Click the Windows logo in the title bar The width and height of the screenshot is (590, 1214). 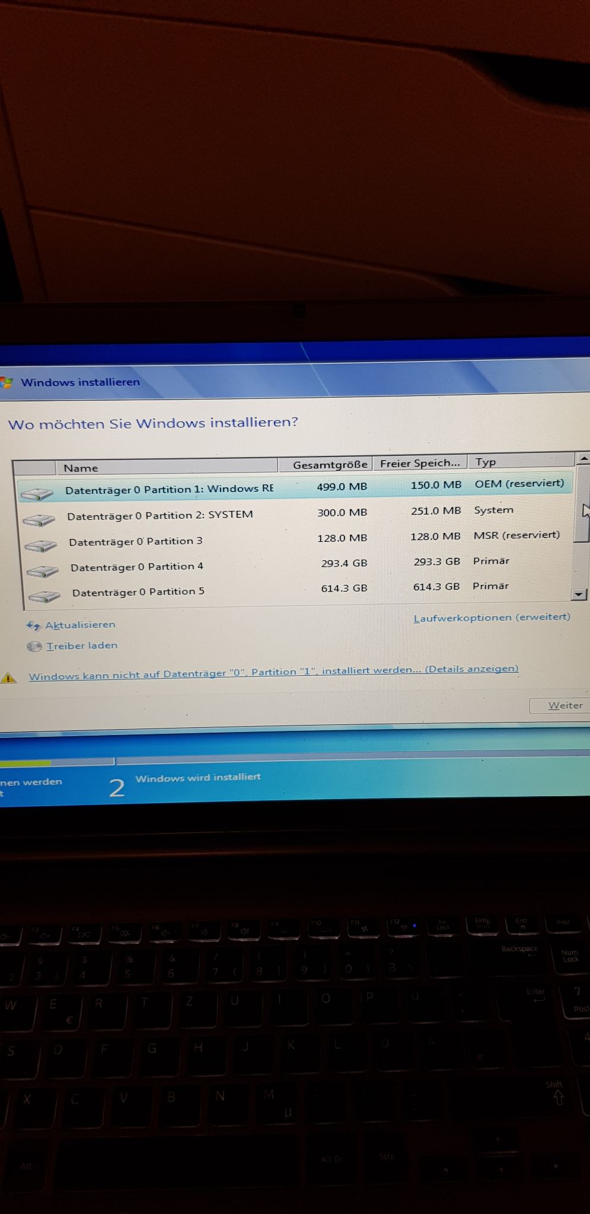pyautogui.click(x=7, y=383)
